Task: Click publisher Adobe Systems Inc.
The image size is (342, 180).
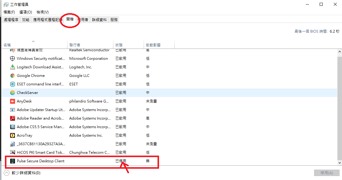Action: (x=86, y=135)
